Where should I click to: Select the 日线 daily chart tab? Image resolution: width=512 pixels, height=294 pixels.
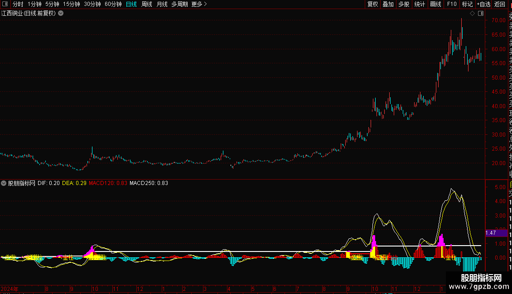click(x=131, y=4)
